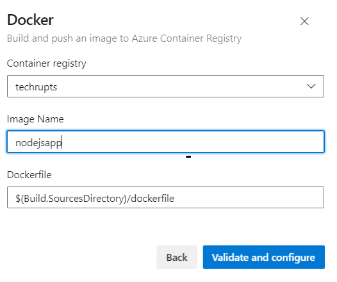This screenshot has width=337, height=282.
Task: Click the Container registry label
Action: pyautogui.click(x=46, y=63)
